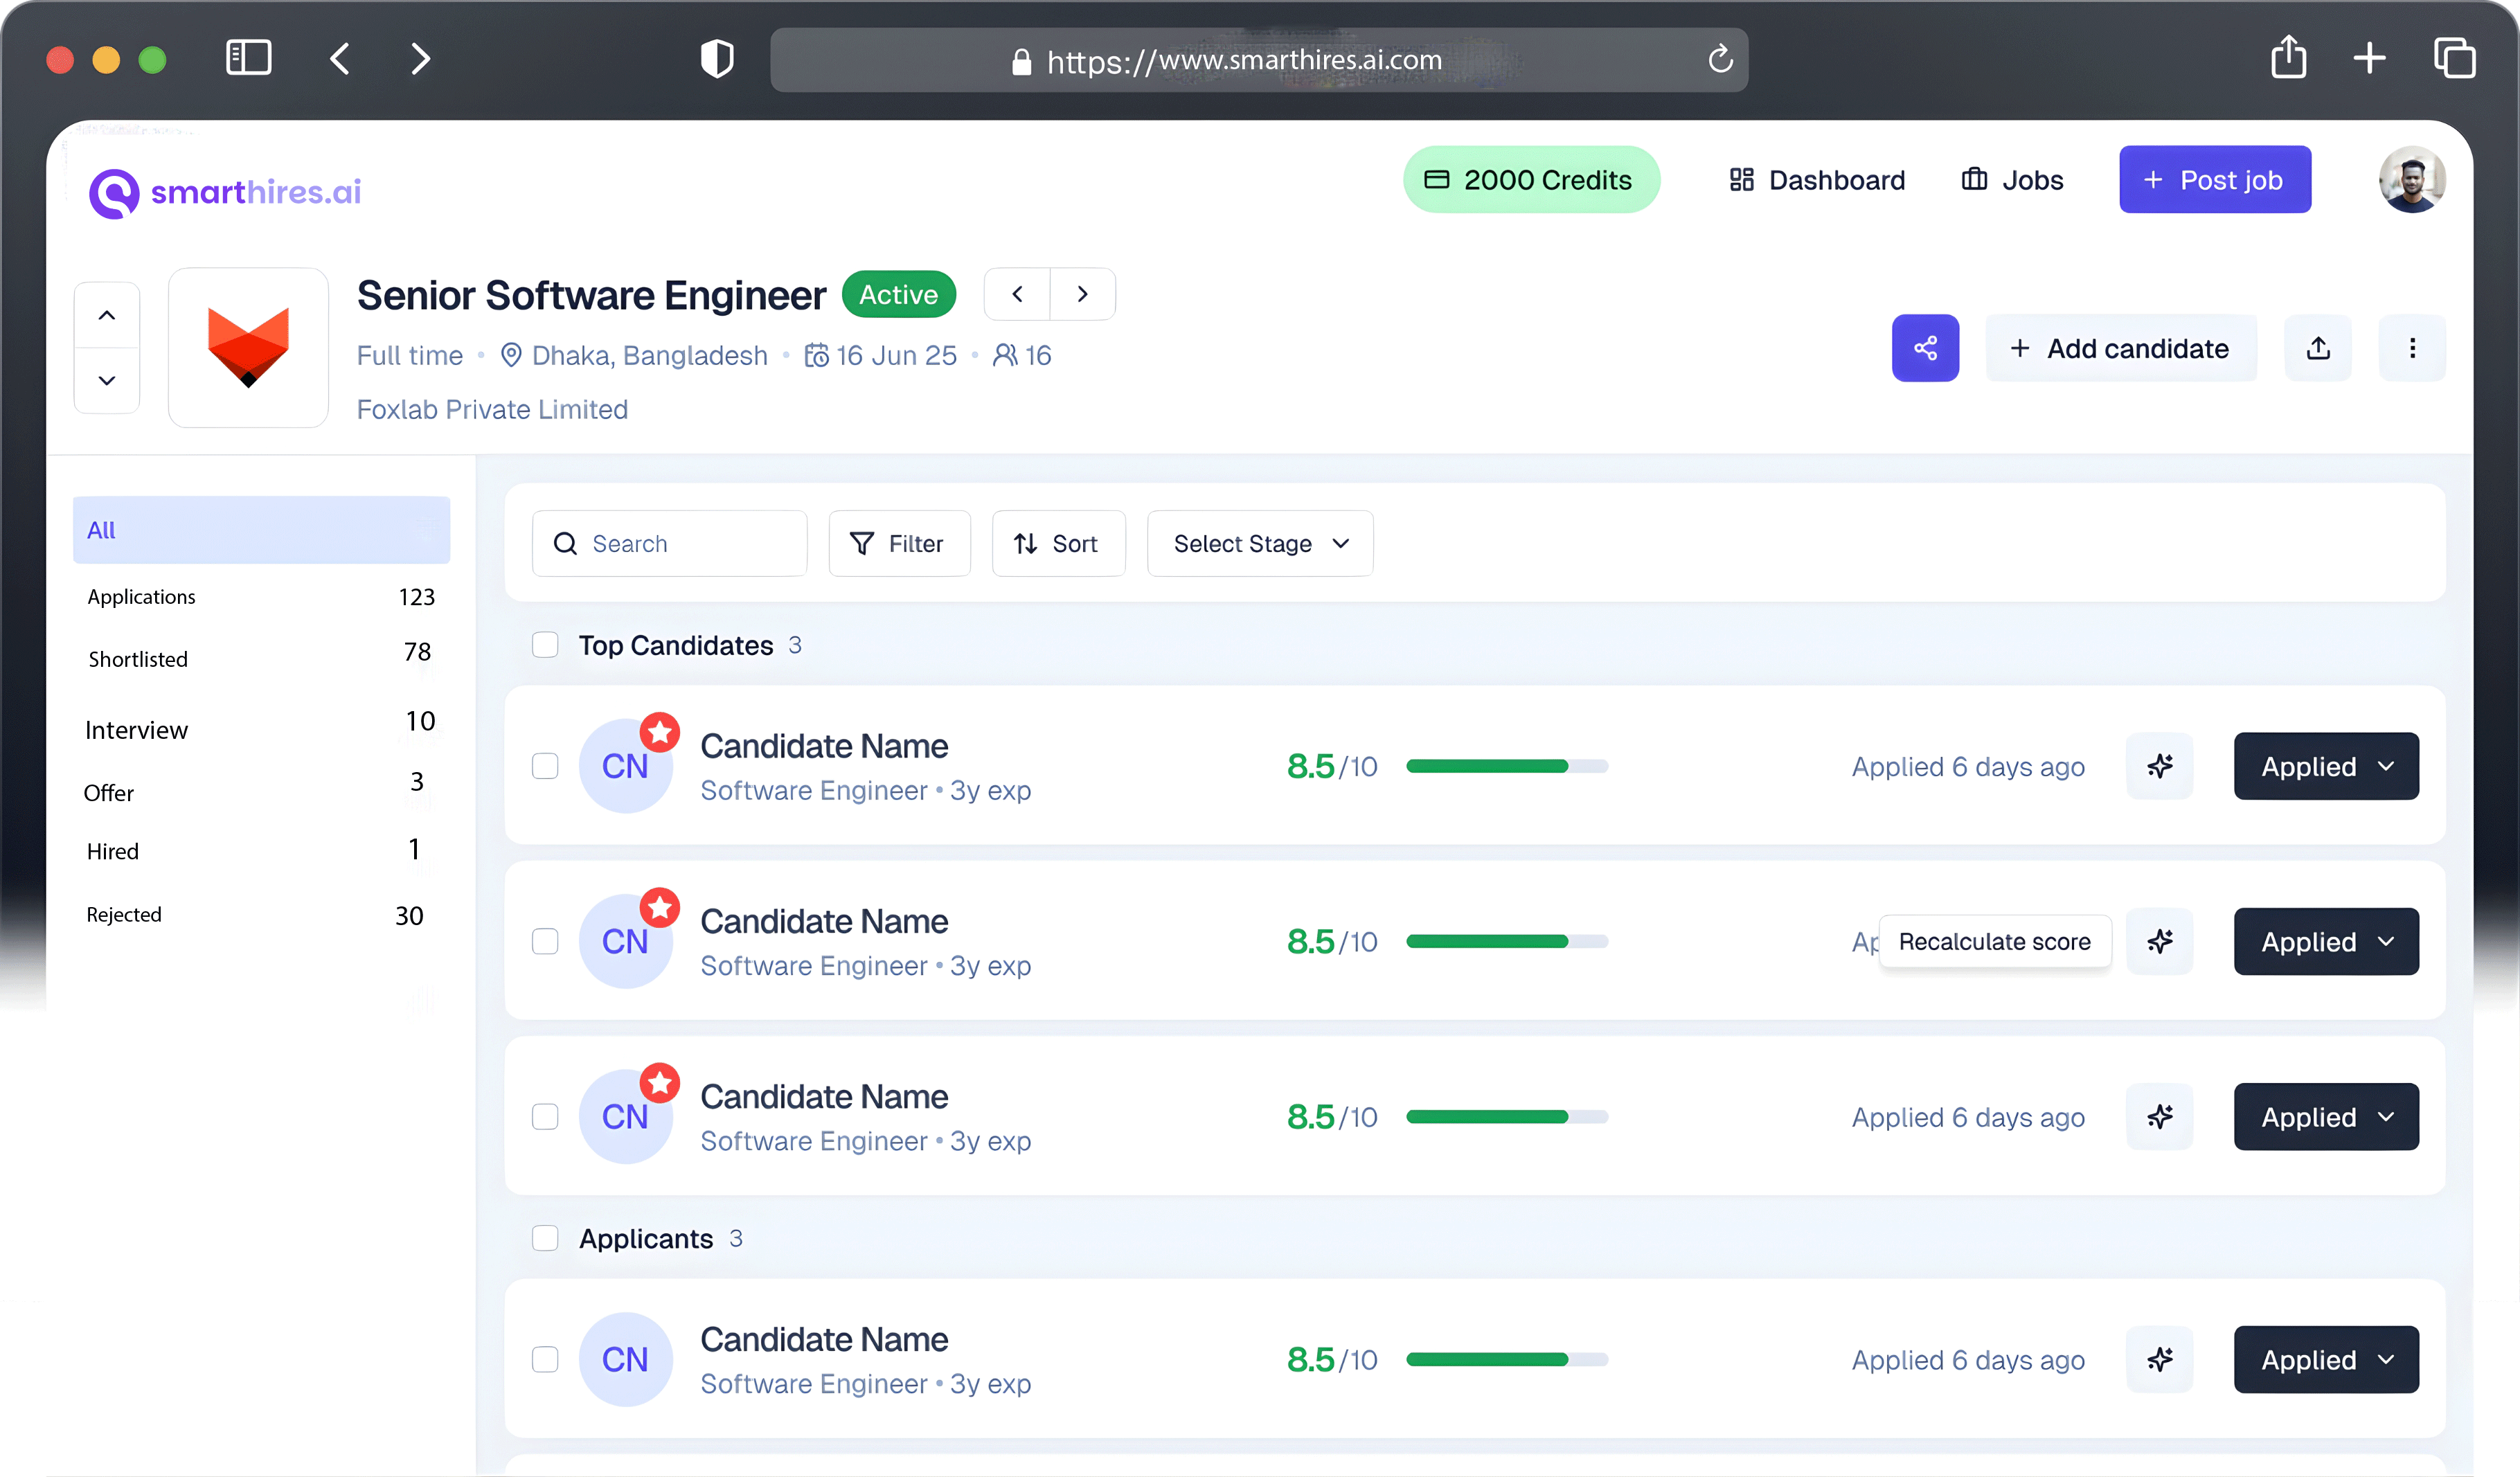The width and height of the screenshot is (2520, 1477).
Task: Go to previous job with left chevron
Action: 1017,294
